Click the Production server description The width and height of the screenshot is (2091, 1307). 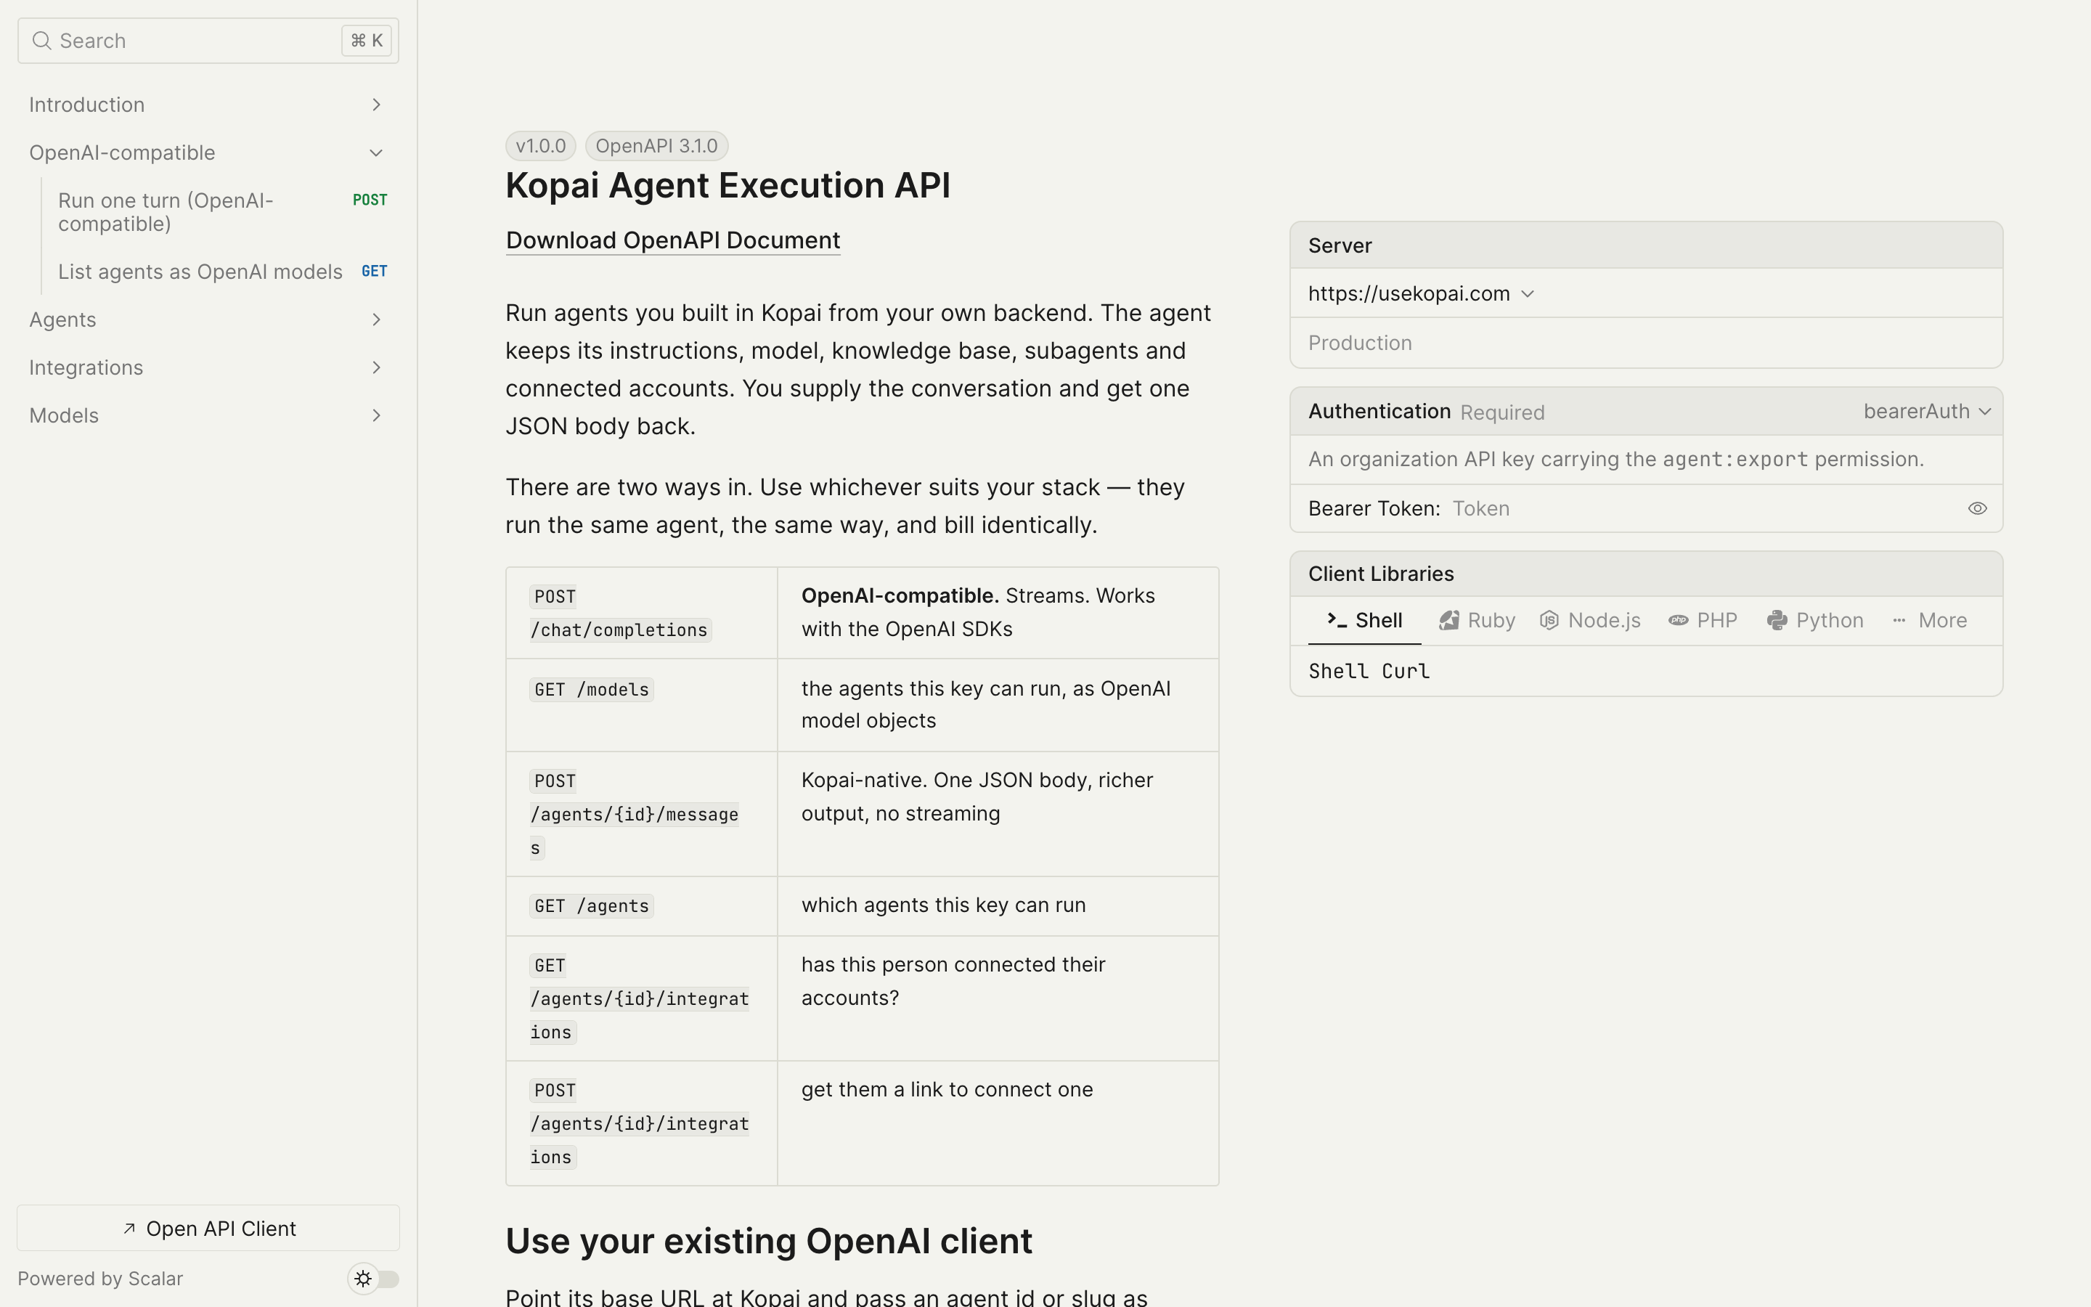tap(1360, 343)
